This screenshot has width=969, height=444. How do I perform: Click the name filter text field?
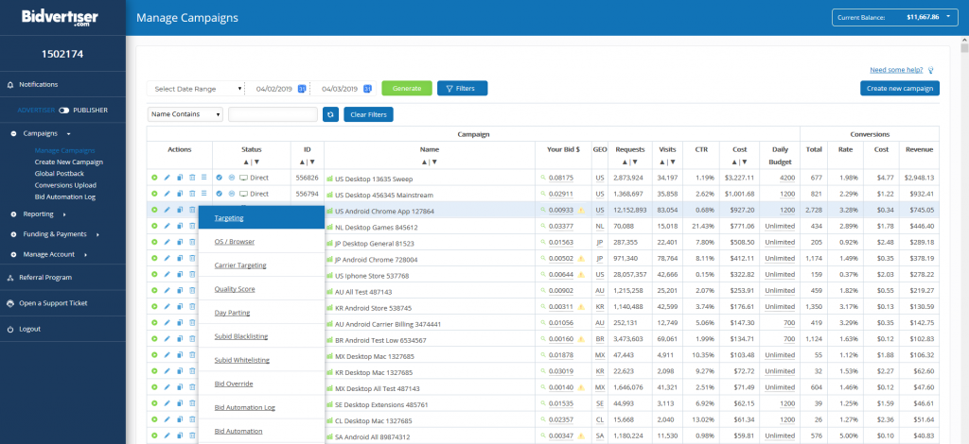273,114
